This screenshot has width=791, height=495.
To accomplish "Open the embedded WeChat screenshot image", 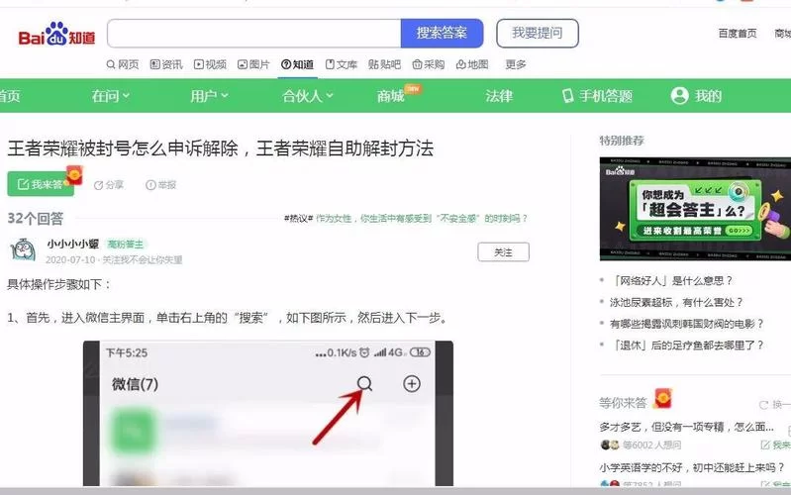I will click(268, 413).
